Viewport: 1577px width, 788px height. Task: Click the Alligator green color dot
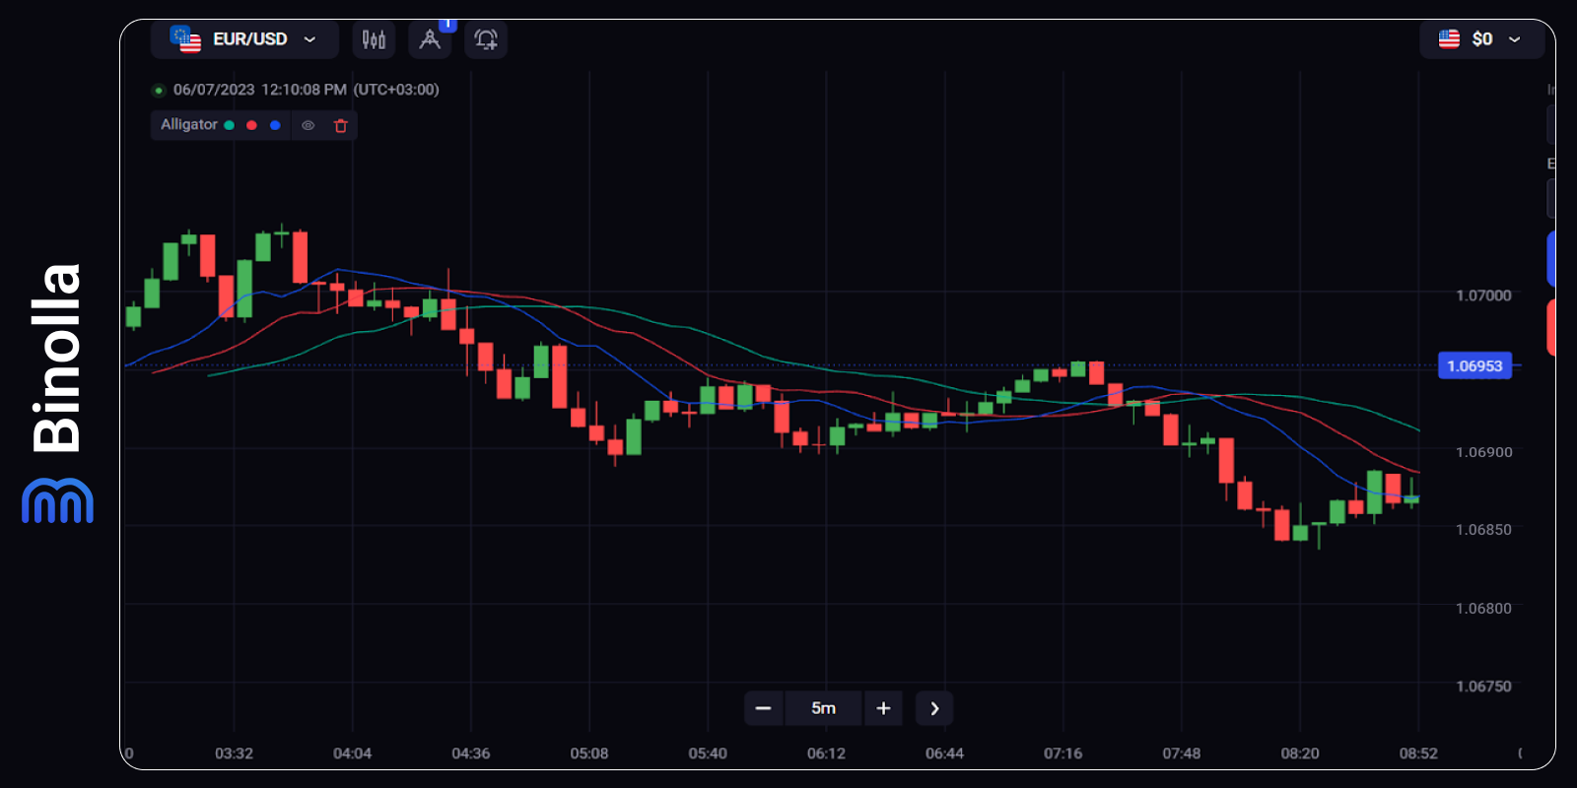point(230,125)
